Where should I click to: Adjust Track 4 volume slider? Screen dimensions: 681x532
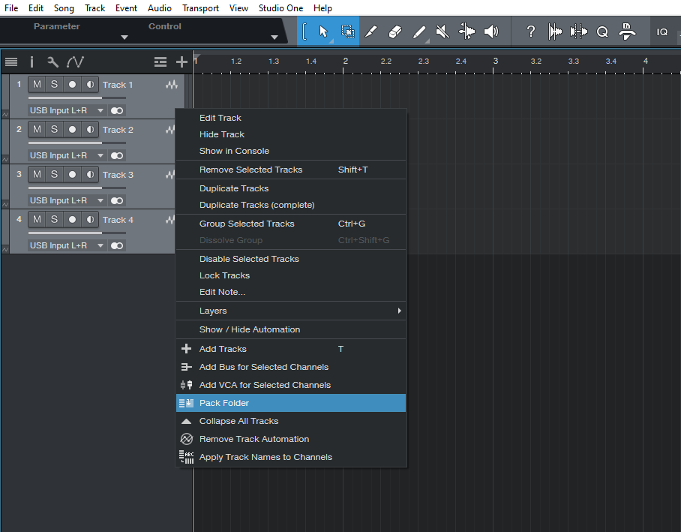point(76,233)
